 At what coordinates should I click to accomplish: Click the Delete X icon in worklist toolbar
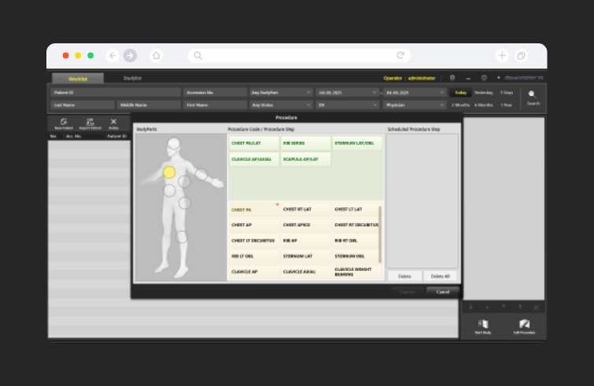tap(113, 122)
